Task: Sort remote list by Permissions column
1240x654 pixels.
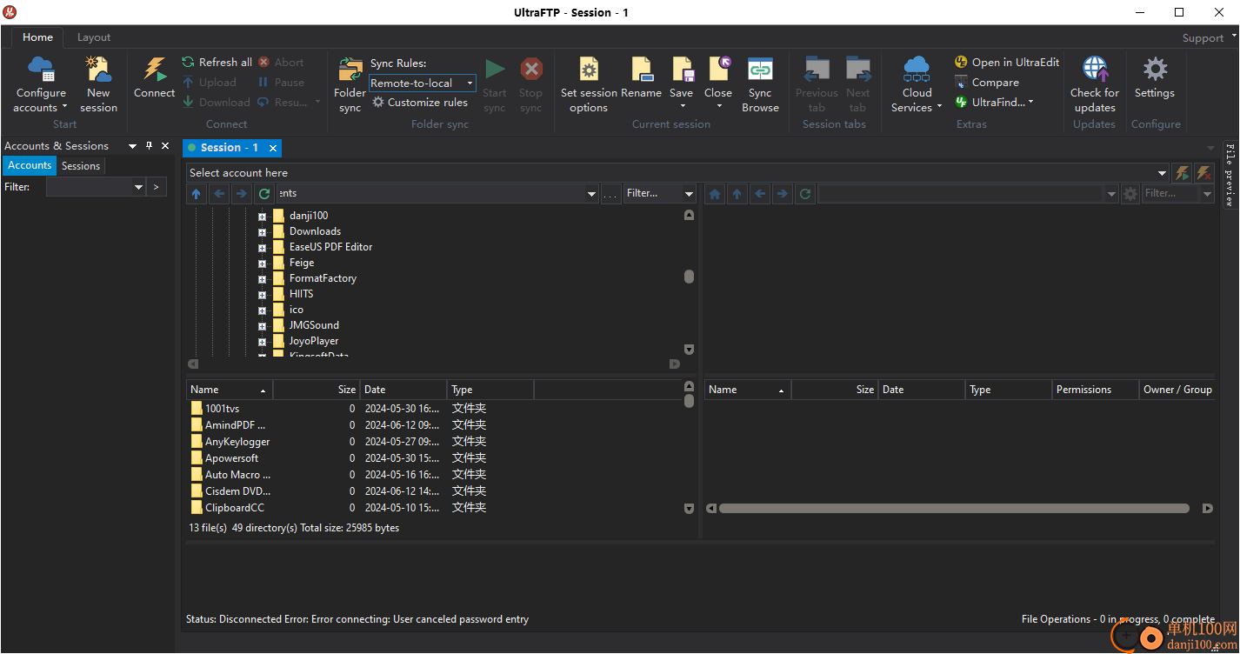Action: pos(1096,390)
